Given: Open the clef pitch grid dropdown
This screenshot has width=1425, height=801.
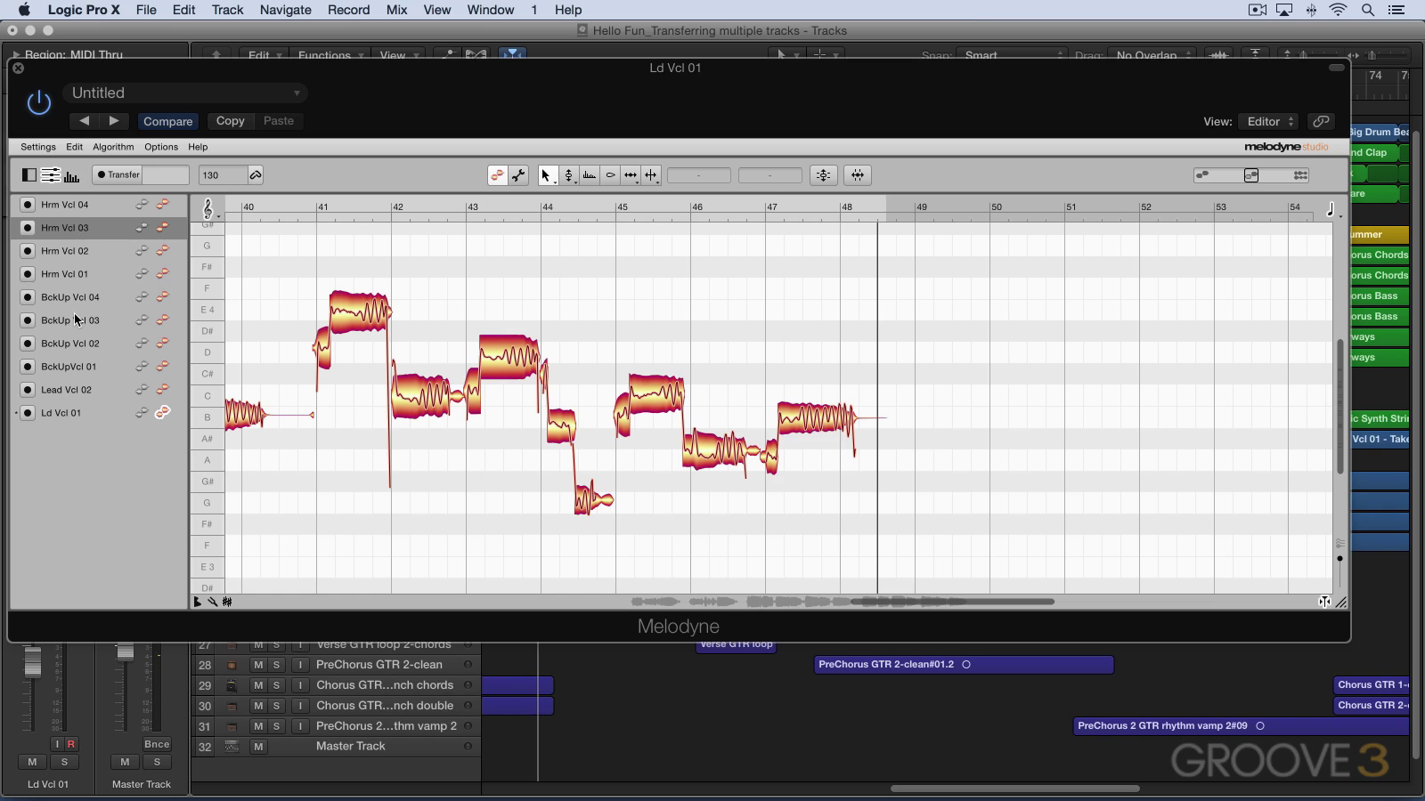Looking at the screenshot, I should [210, 210].
